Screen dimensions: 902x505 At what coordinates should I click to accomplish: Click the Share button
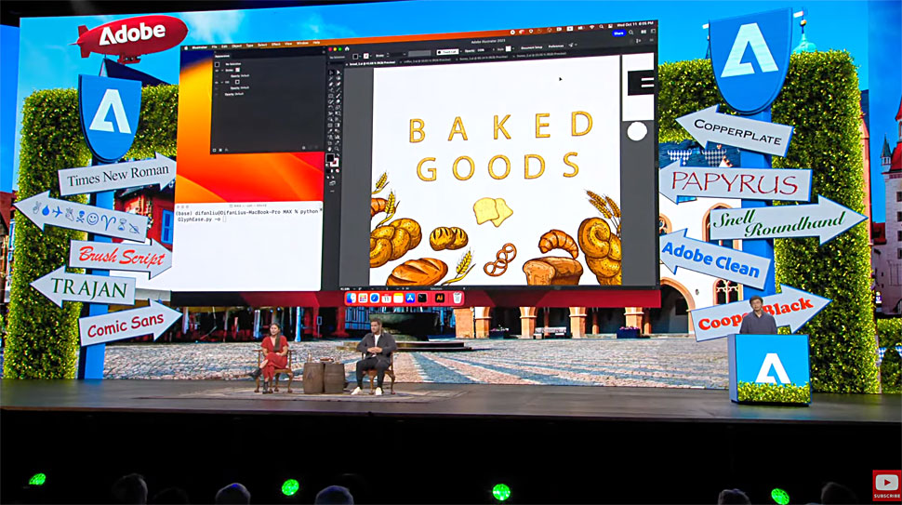point(619,33)
